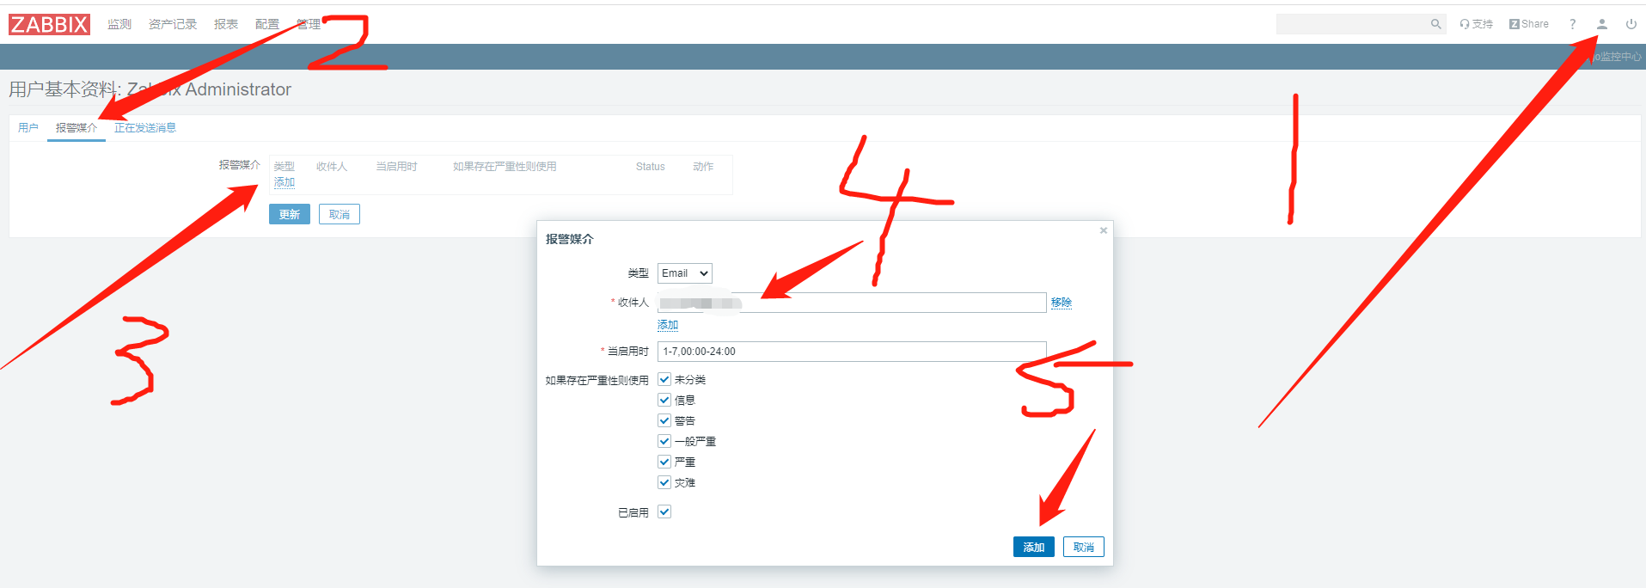Switch to the 报警媒介 tab
Viewport: 1646px width, 588px height.
pos(76,128)
